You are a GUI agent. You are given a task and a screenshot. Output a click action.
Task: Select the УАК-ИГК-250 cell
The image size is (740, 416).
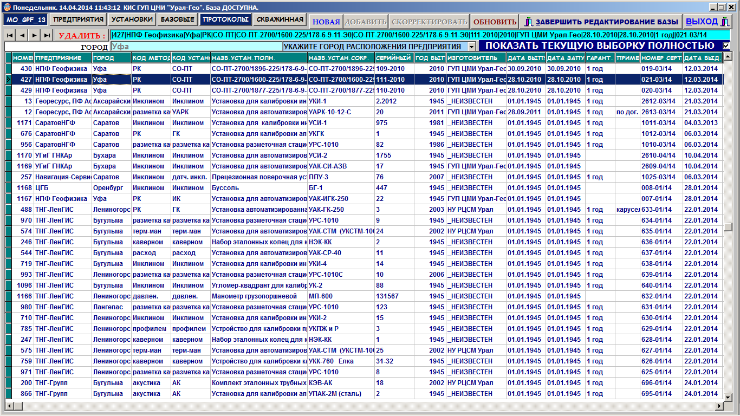(x=341, y=199)
